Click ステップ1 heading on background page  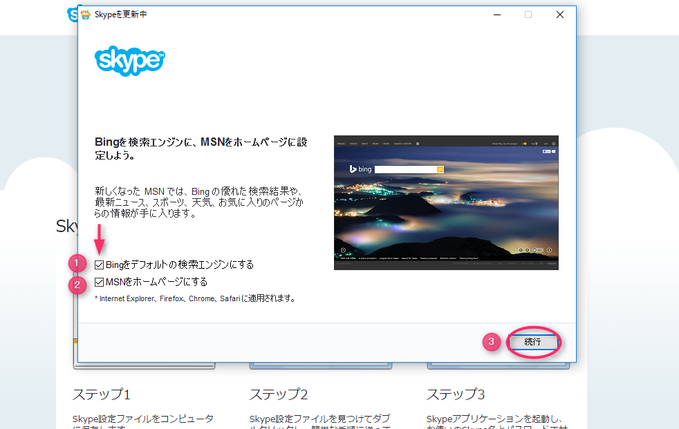point(102,394)
